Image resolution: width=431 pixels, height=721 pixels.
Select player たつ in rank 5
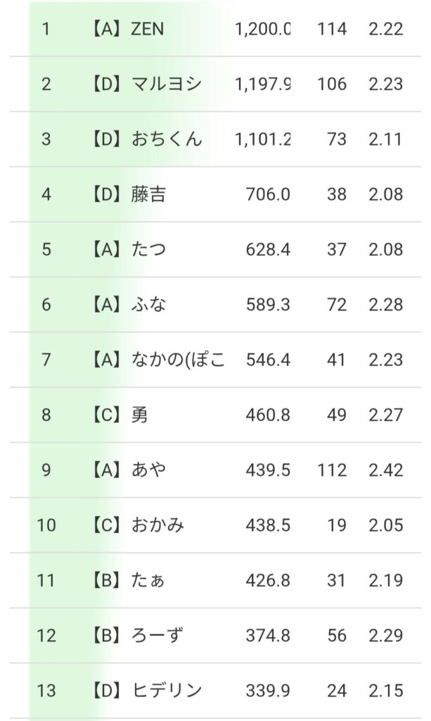point(148,249)
